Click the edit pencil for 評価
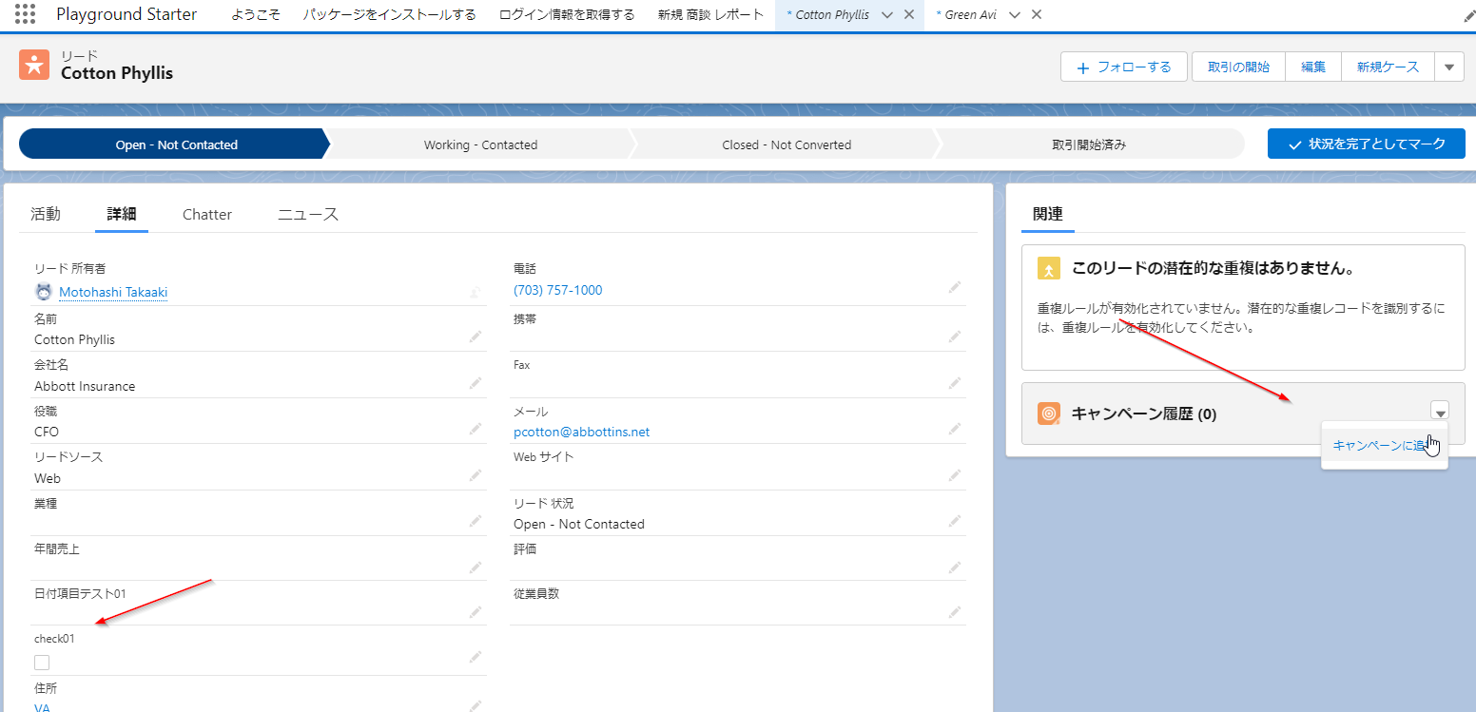 coord(954,567)
